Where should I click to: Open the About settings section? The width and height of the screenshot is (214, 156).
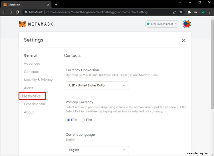coord(29,112)
